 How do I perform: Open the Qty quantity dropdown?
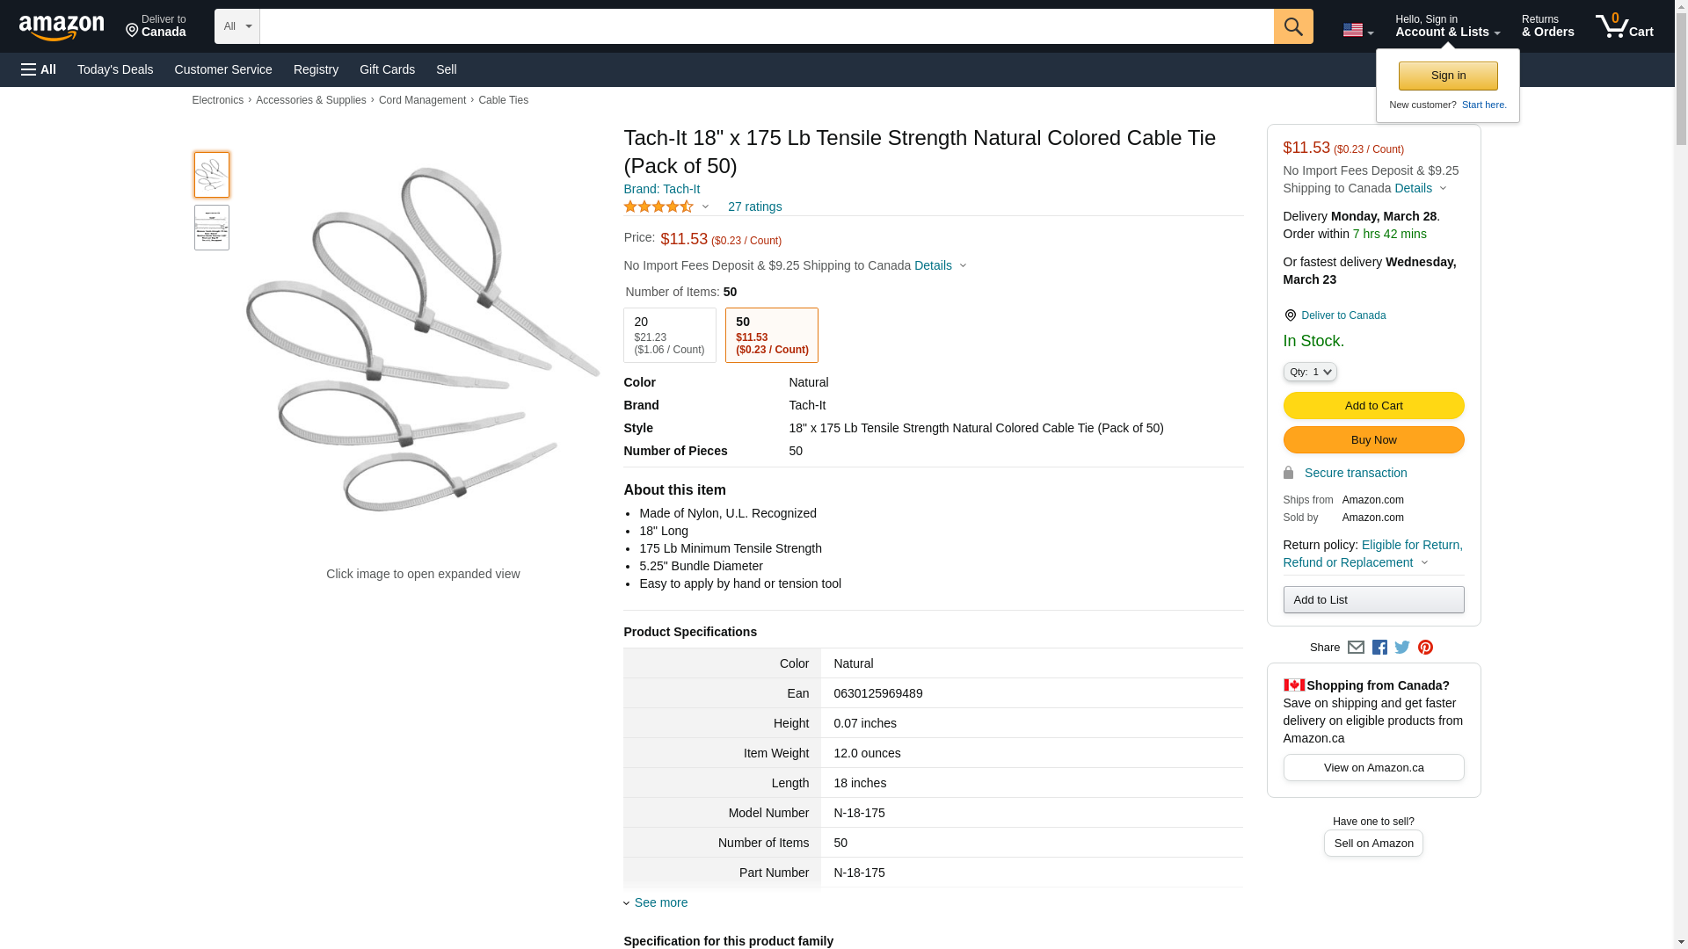tap(1310, 372)
